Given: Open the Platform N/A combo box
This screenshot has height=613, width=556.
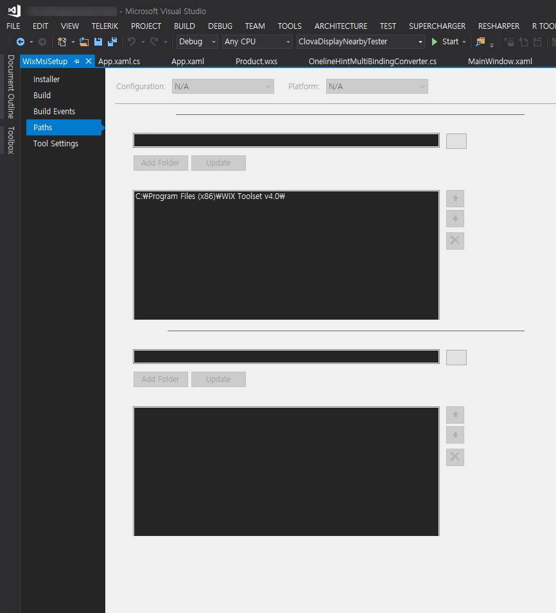Looking at the screenshot, I should point(377,87).
